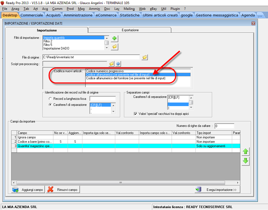The width and height of the screenshot is (268, 210).
Task: Move selected field down with green arrow
Action: click(246, 161)
